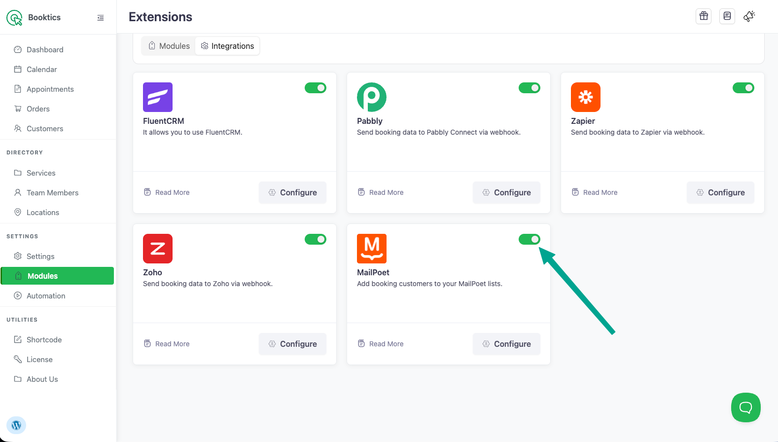
Task: Click the Orders cart icon
Action: coord(18,109)
